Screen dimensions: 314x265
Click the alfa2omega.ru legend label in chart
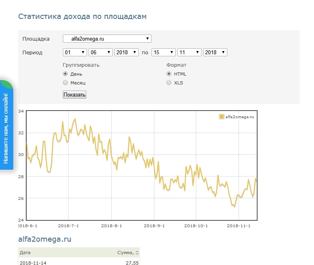(239, 117)
